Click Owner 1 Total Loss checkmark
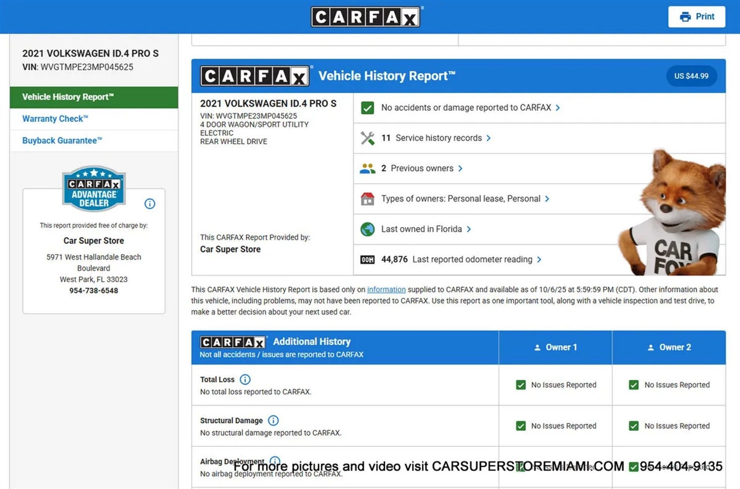Screen dimensions: 740x489 [521, 385]
